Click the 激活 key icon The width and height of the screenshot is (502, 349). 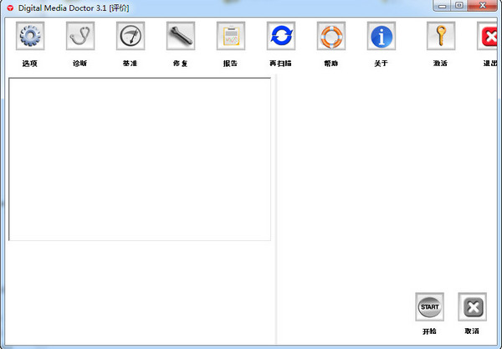441,36
